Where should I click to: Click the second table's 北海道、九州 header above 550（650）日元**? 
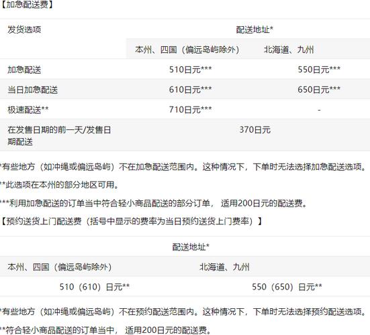coord(224,267)
